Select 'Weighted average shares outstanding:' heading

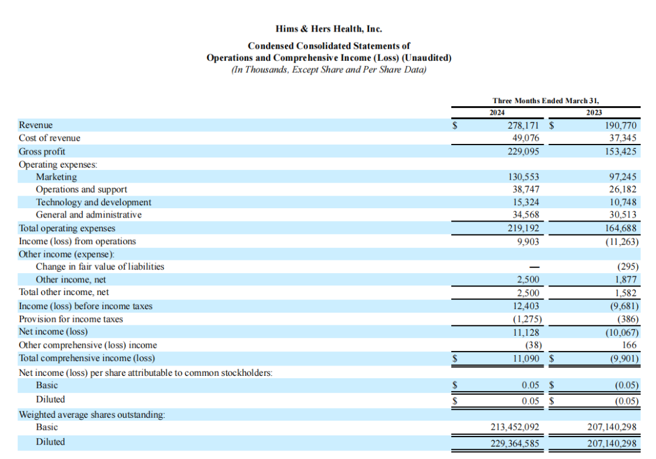(92, 415)
